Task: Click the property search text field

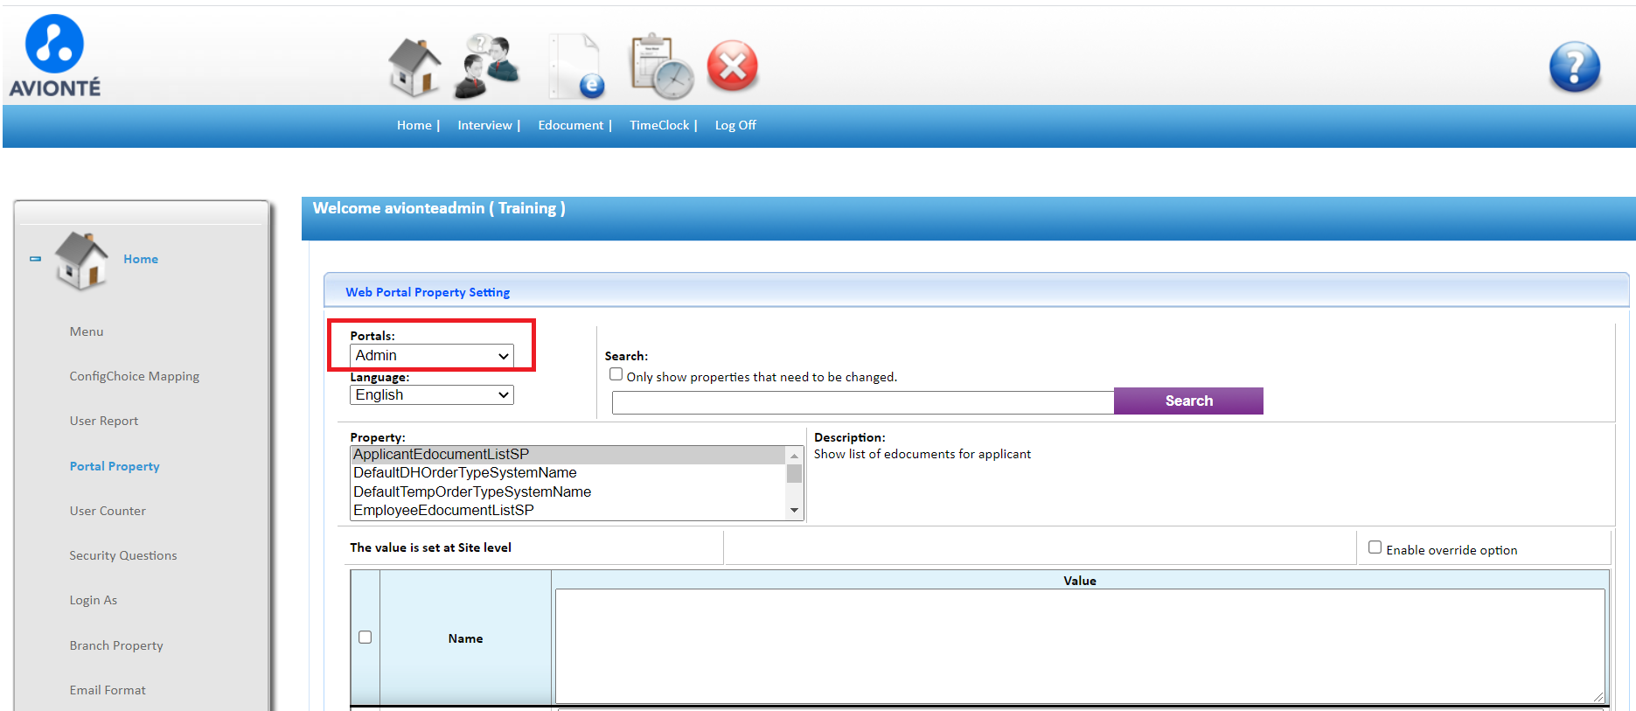Action: (863, 402)
